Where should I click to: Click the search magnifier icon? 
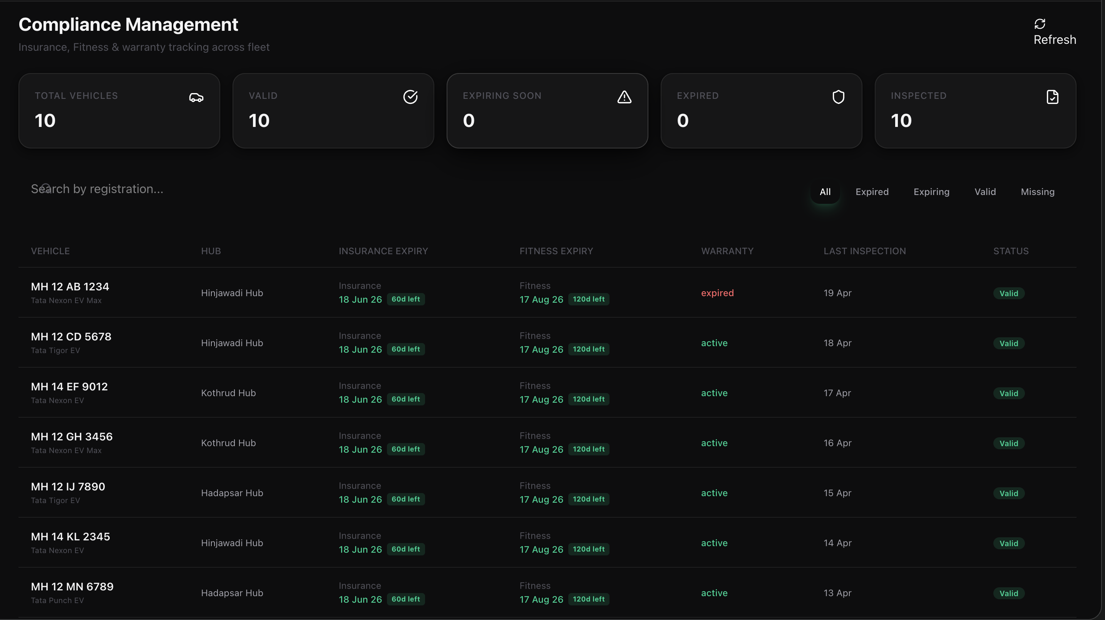46,188
